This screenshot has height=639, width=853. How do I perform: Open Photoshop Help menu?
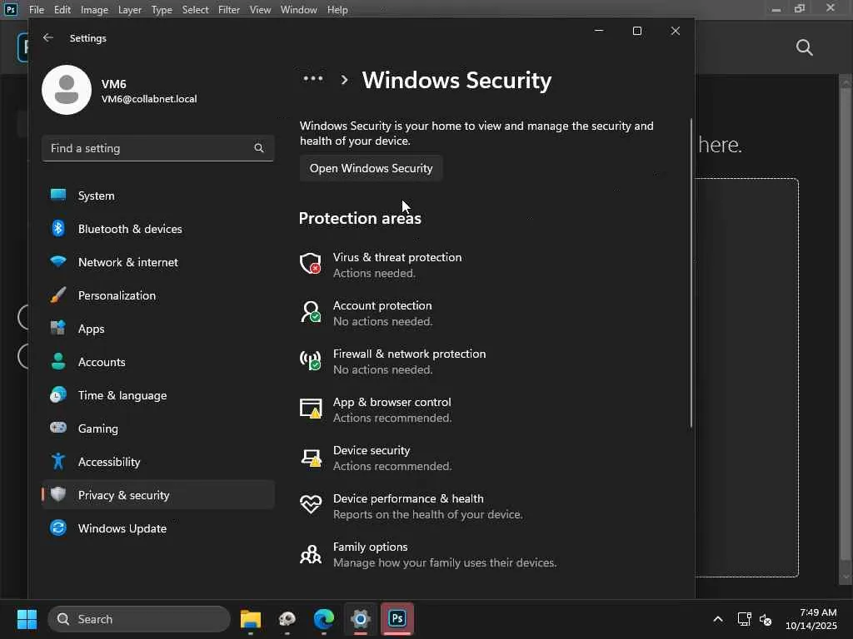tap(337, 10)
